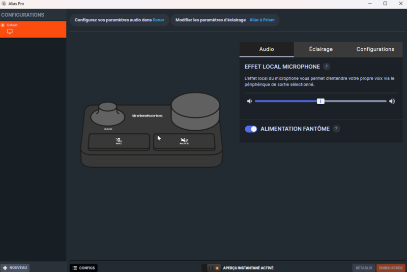Click the large volume dial on the device

[x=195, y=109]
